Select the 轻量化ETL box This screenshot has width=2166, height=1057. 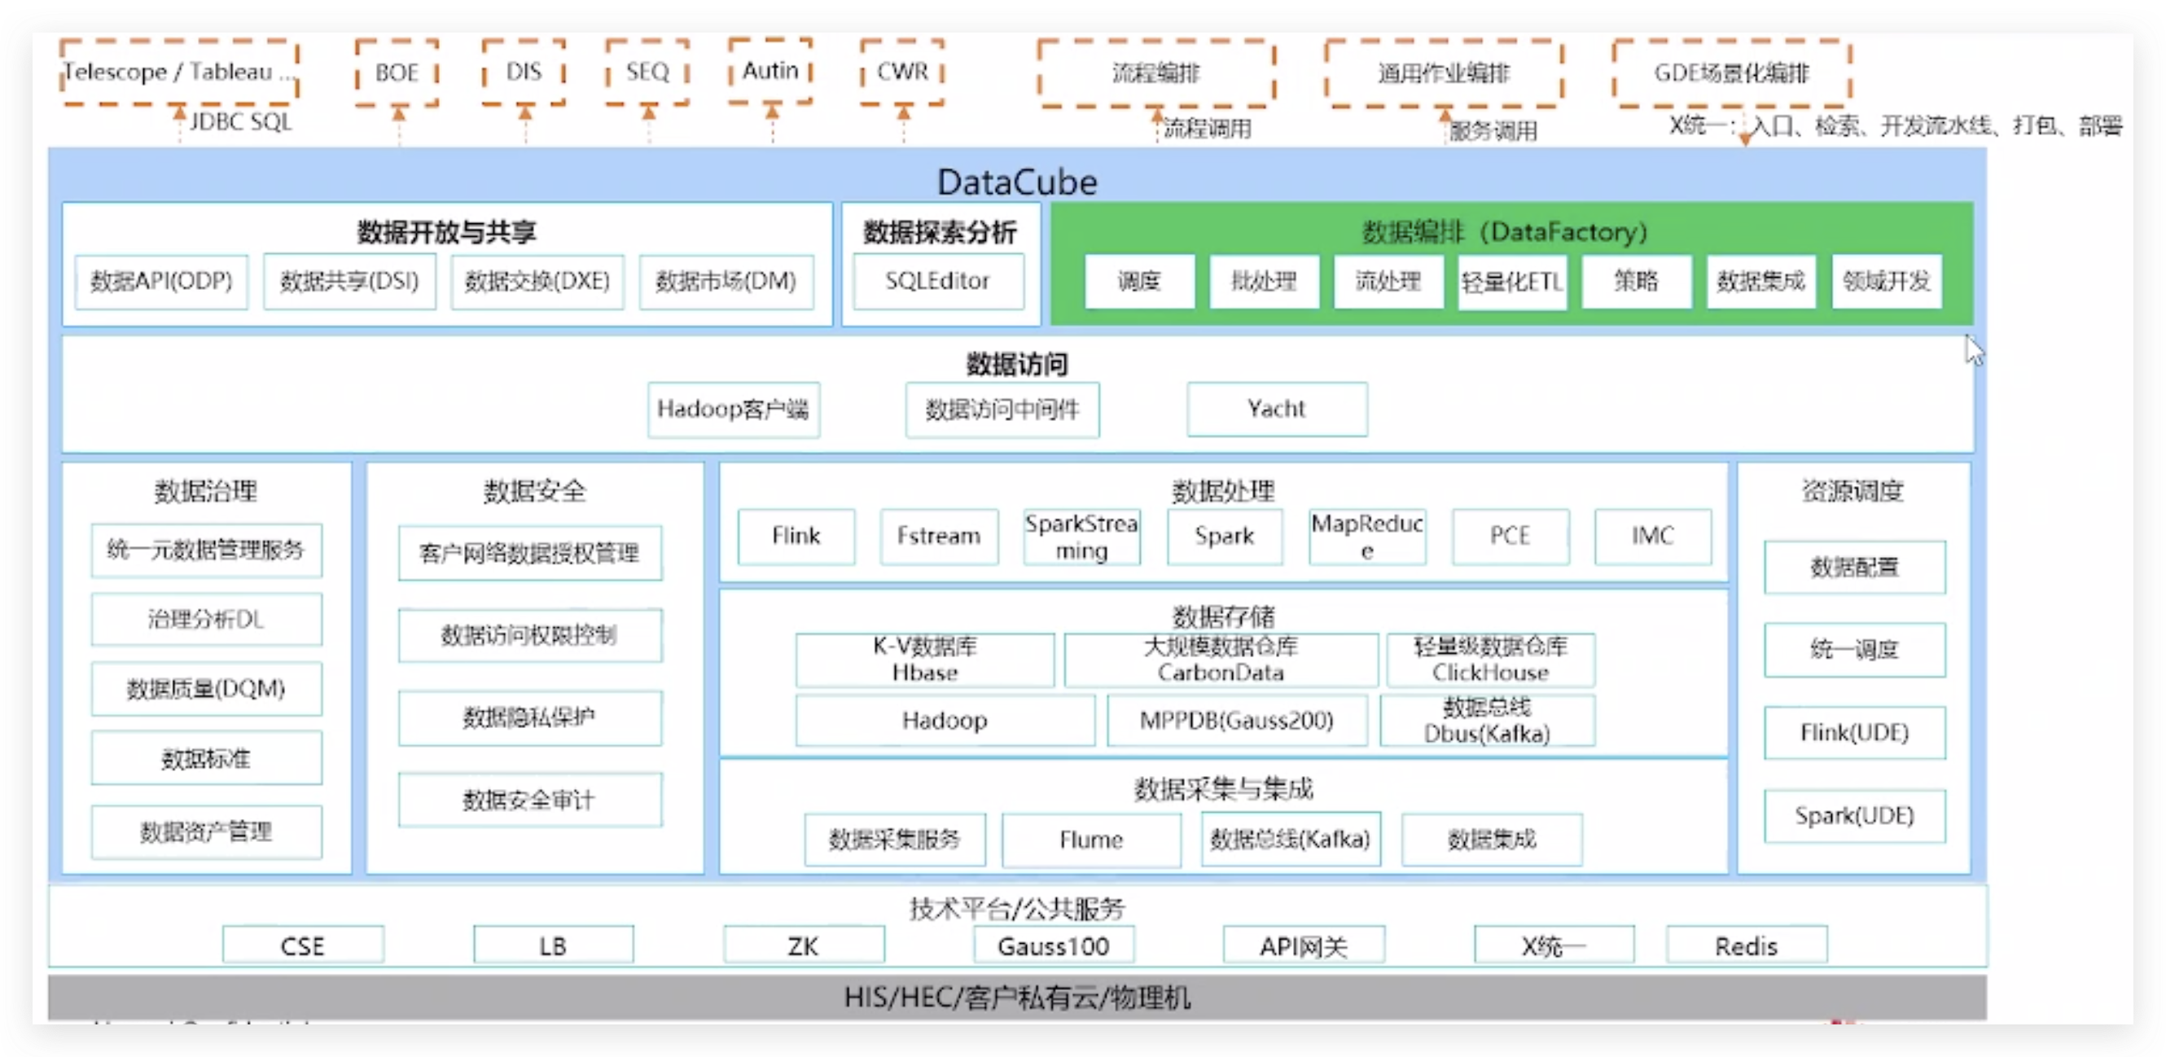[1511, 282]
